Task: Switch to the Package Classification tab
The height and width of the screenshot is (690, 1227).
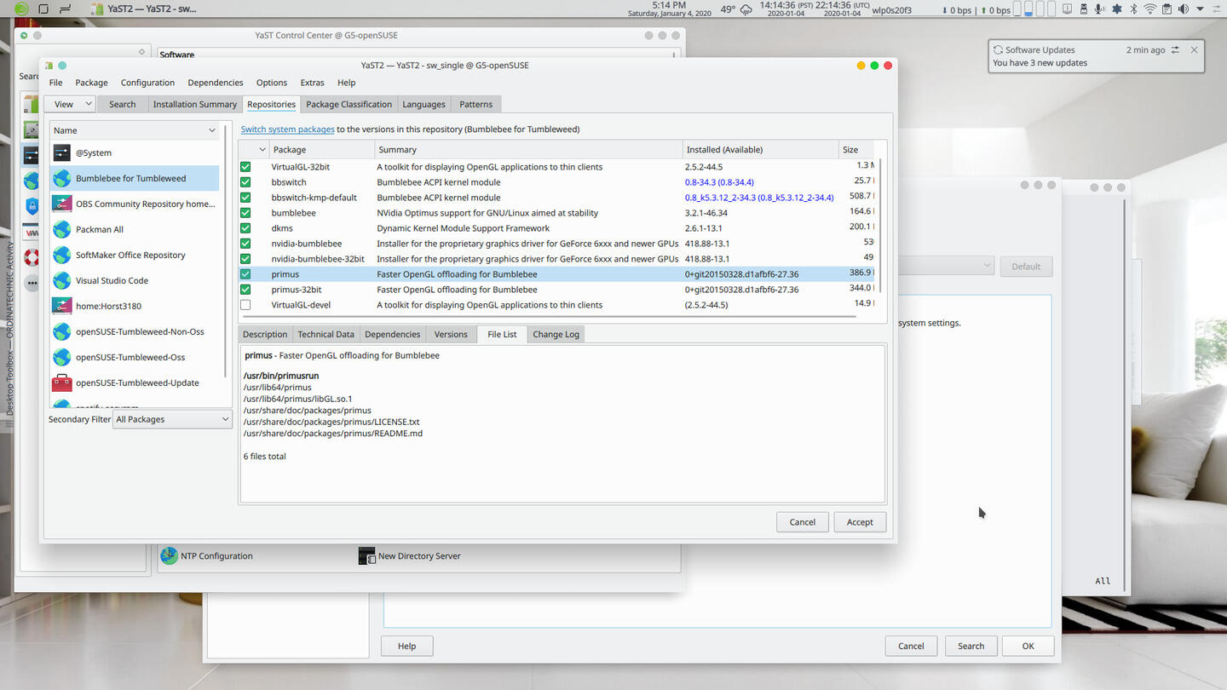Action: [349, 104]
